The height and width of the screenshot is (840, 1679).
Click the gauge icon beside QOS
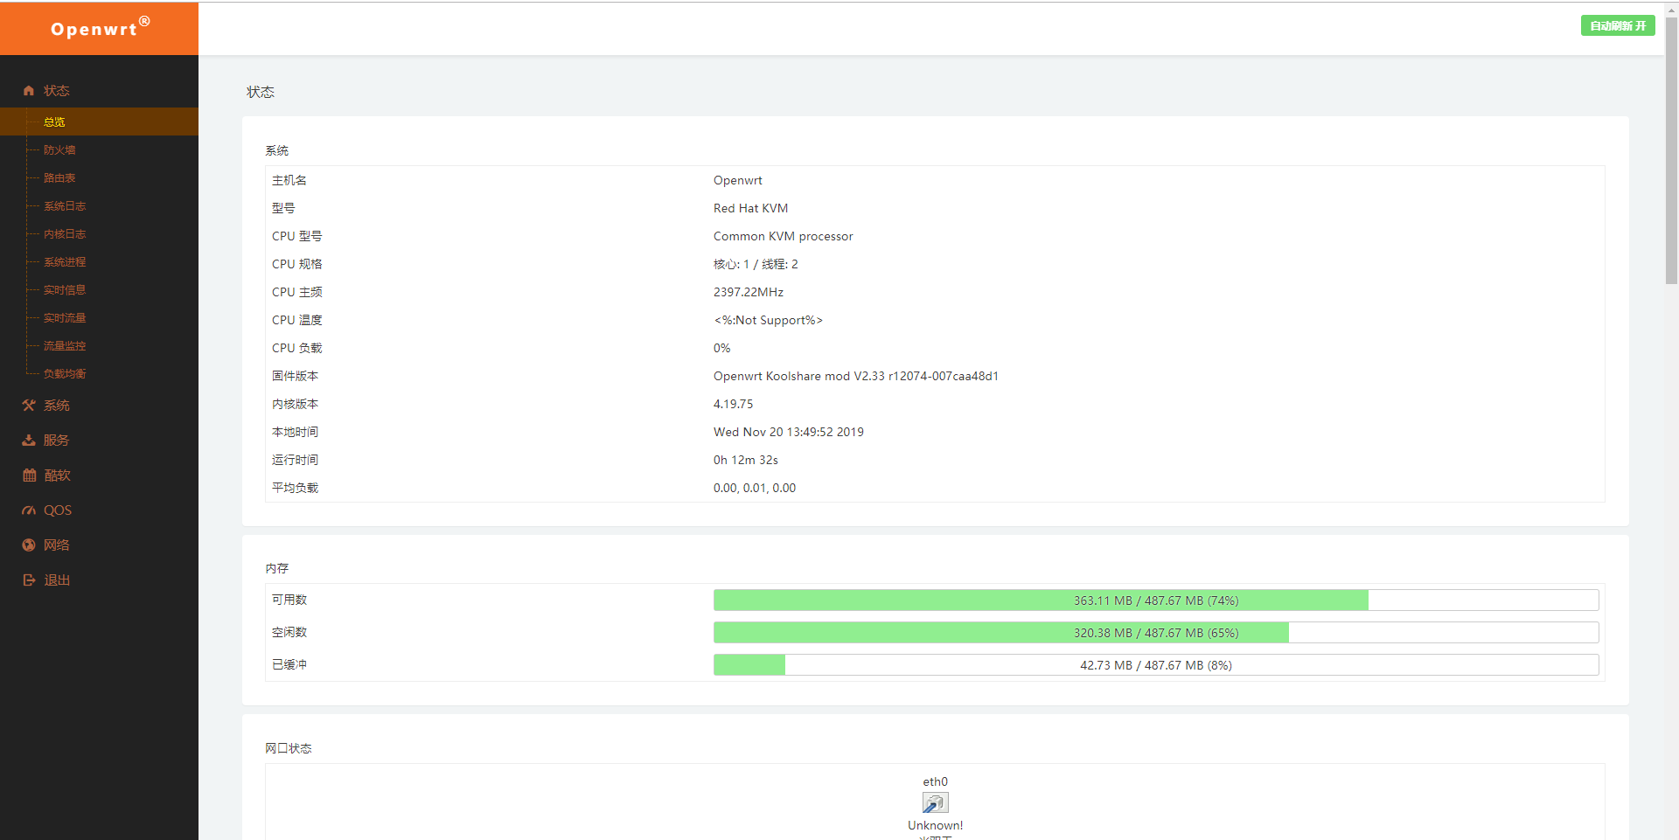click(x=29, y=510)
